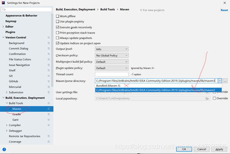
Task: Select Gradle under Build Tools
Action: pyautogui.click(x=17, y=114)
